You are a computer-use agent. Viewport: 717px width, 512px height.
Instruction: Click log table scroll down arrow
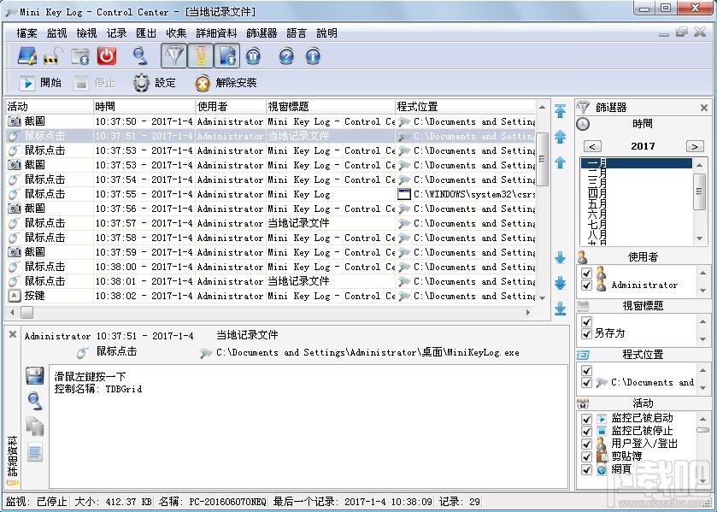(x=543, y=297)
